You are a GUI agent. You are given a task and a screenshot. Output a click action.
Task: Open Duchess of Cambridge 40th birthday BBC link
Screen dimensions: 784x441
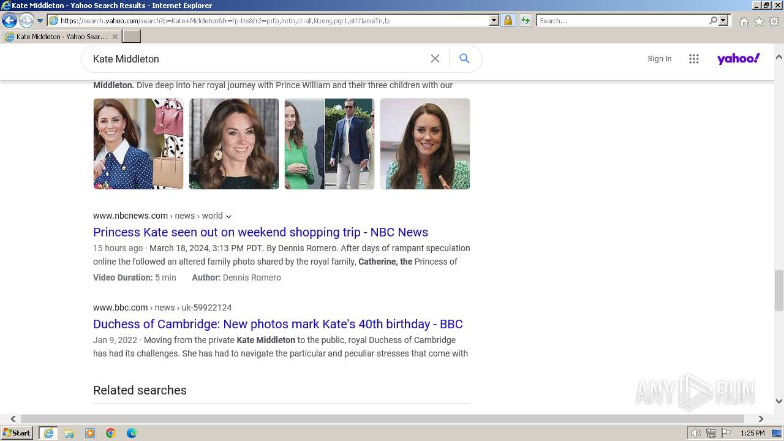click(278, 324)
